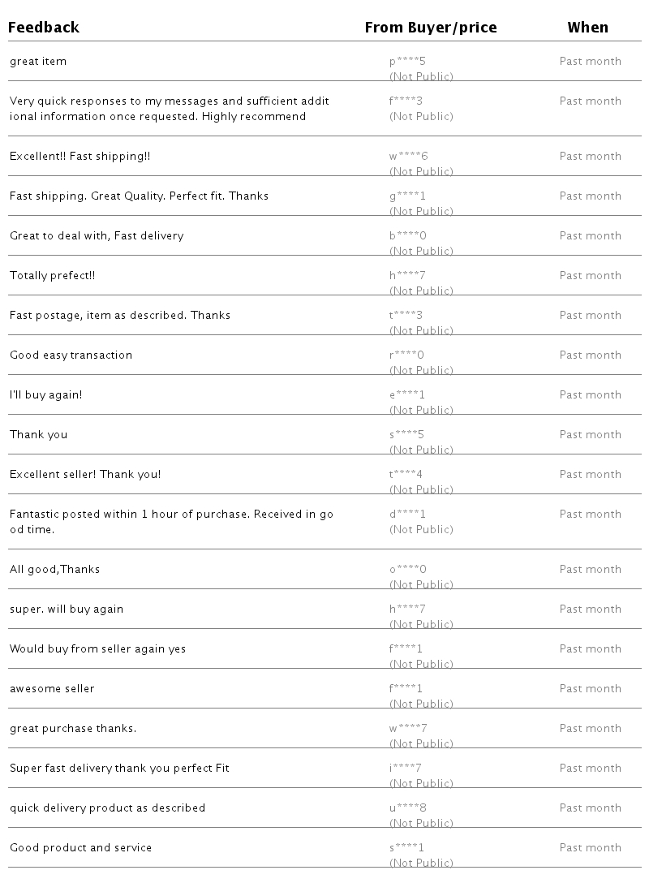This screenshot has height=883, width=649.
Task: Click the "I'll buy again!" feedback text
Action: point(46,395)
